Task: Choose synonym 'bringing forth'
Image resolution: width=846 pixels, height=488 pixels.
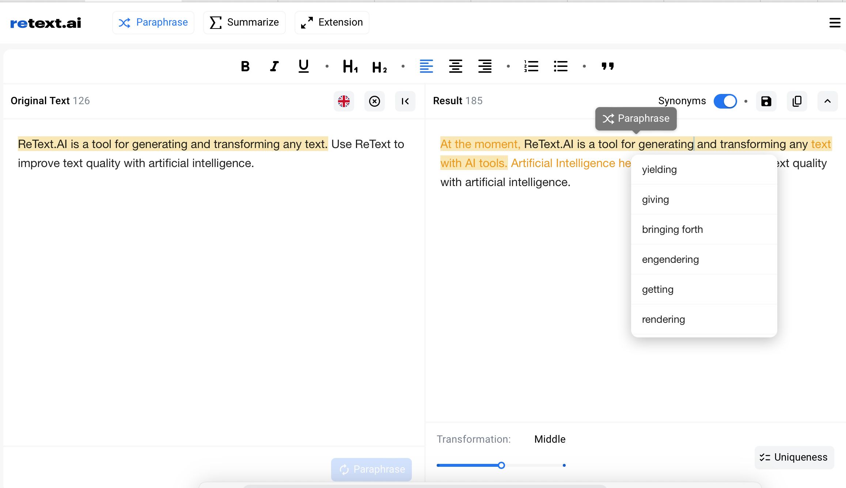Action: pyautogui.click(x=704, y=230)
